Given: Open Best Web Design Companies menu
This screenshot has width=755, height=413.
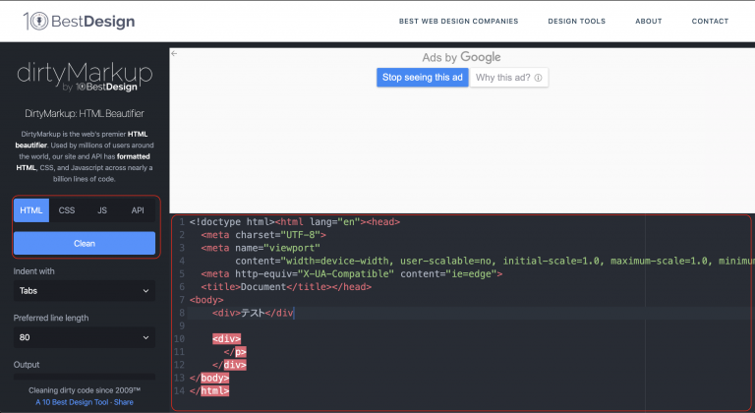Looking at the screenshot, I should [x=458, y=22].
